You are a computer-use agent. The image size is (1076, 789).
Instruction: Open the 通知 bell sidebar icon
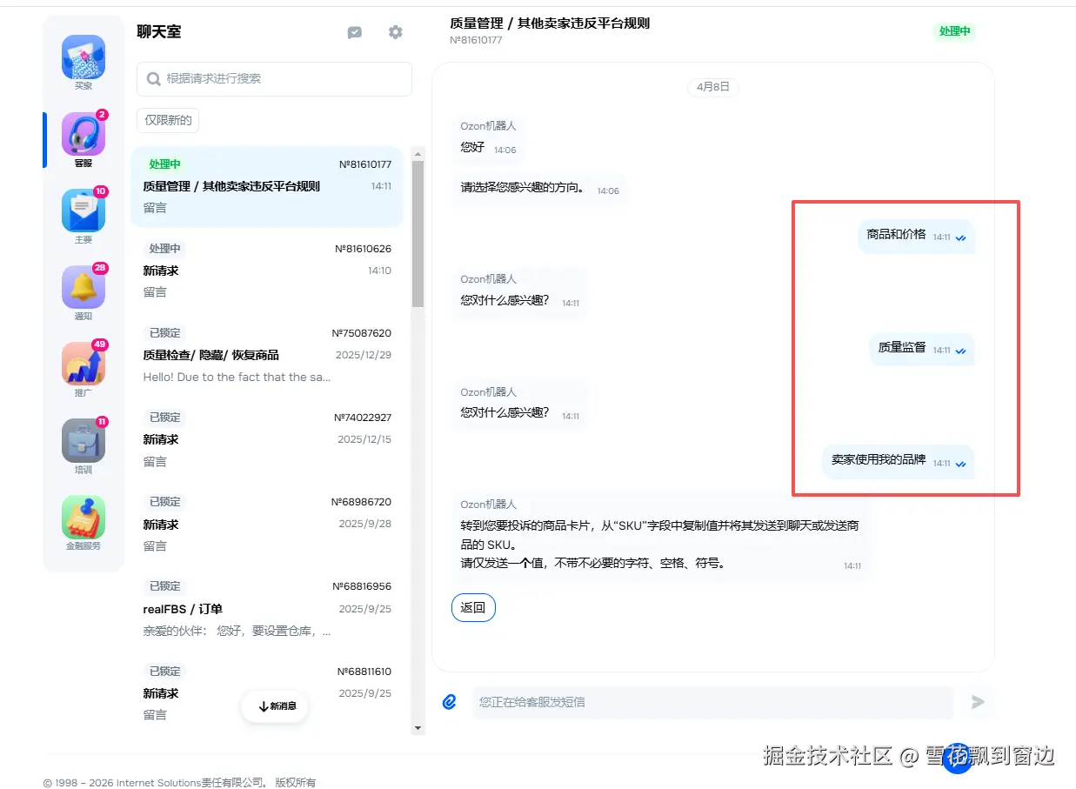84,287
